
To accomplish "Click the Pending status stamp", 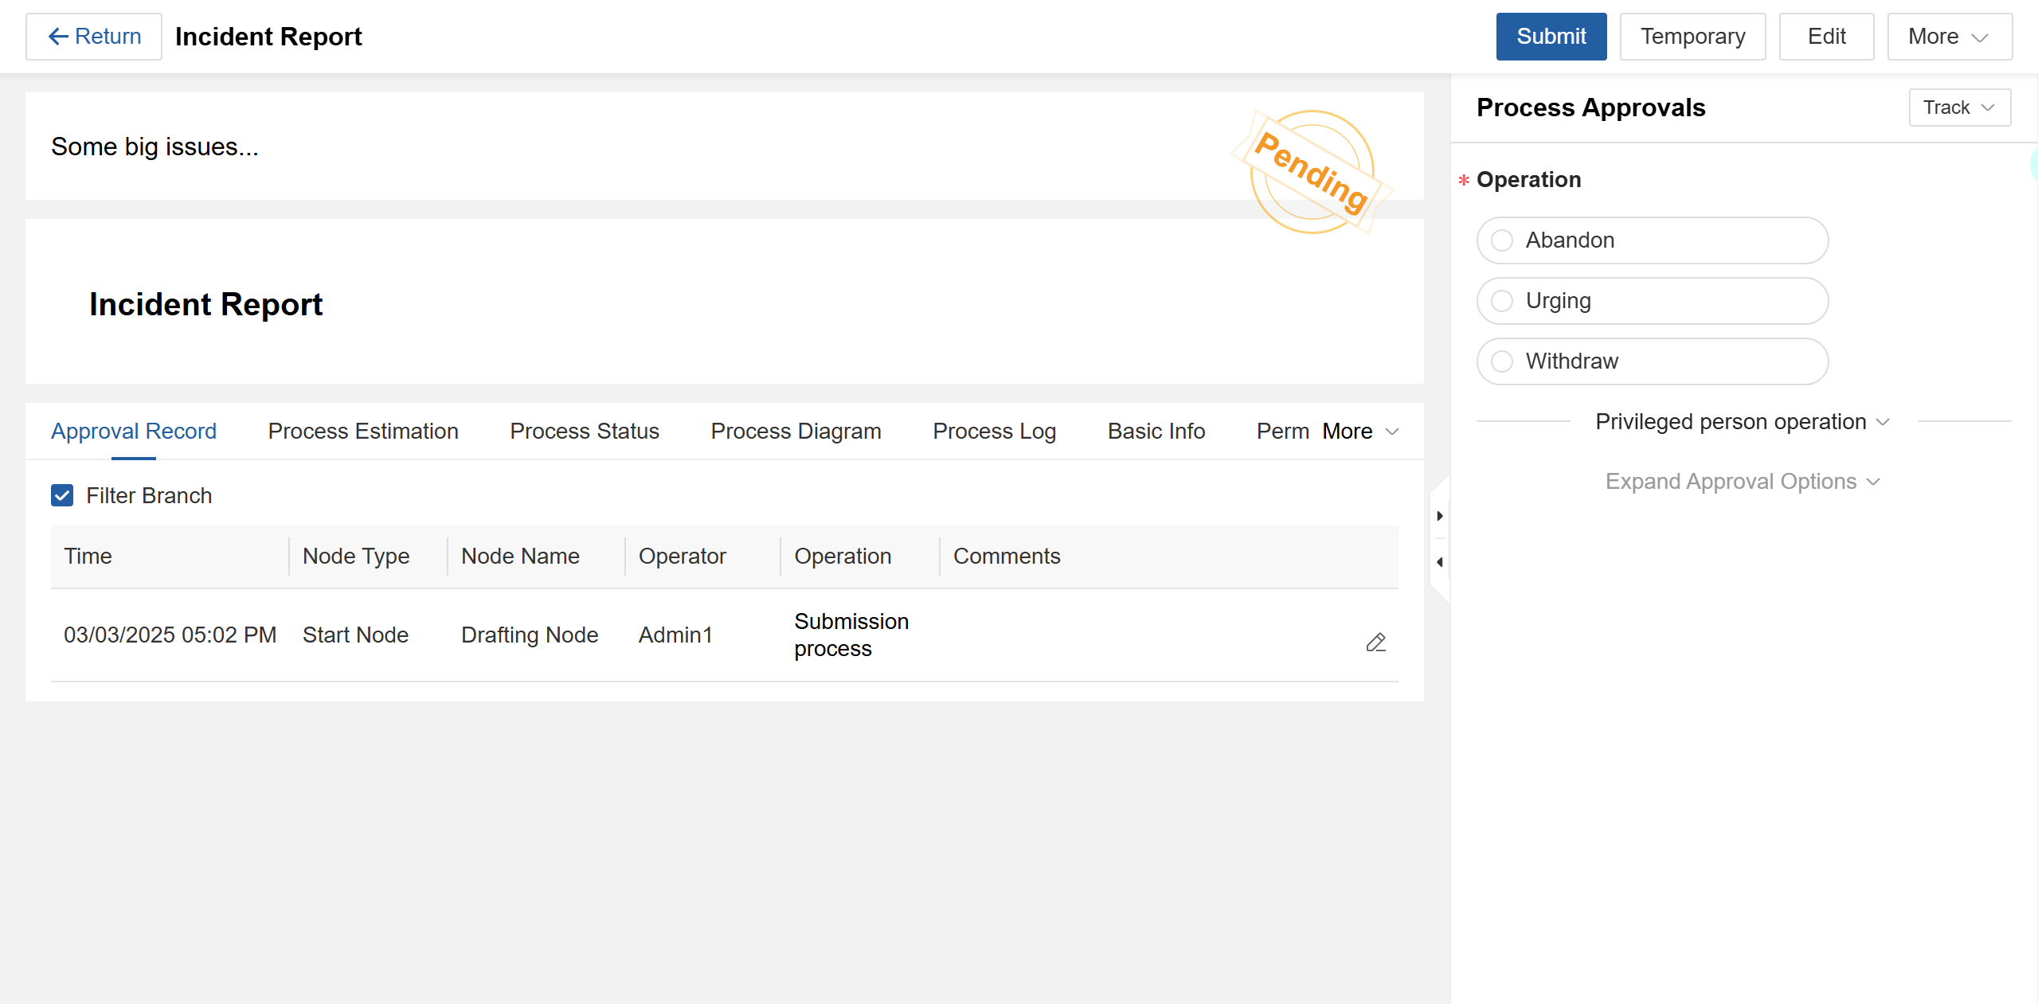I will coord(1311,172).
